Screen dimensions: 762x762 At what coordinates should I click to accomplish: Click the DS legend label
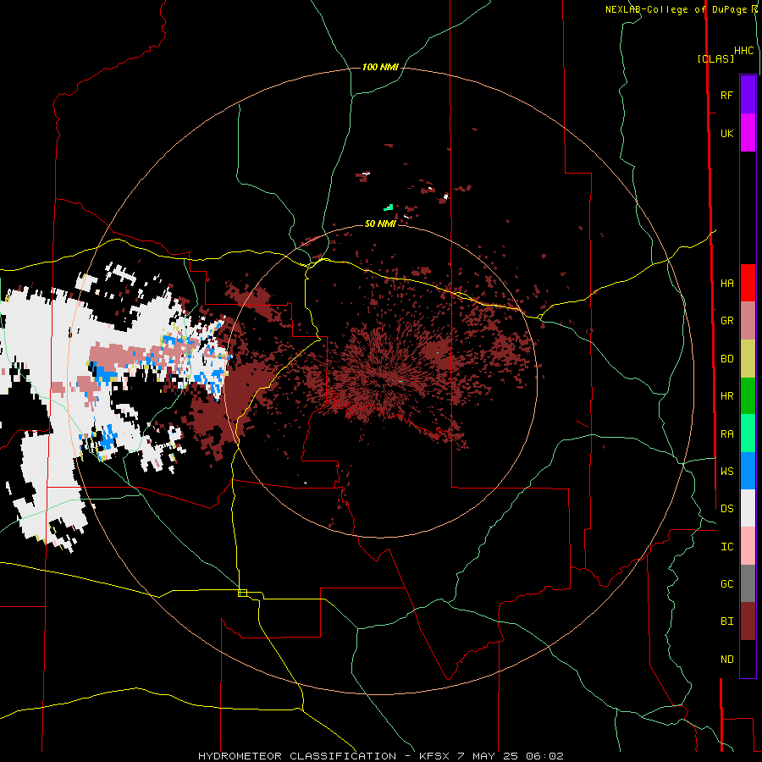tap(726, 508)
